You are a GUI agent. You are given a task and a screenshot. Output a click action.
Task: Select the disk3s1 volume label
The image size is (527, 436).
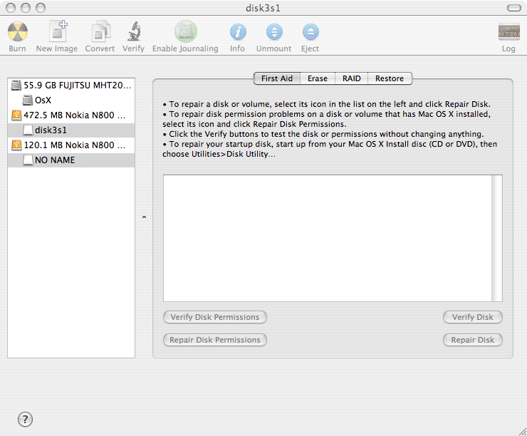(51, 130)
